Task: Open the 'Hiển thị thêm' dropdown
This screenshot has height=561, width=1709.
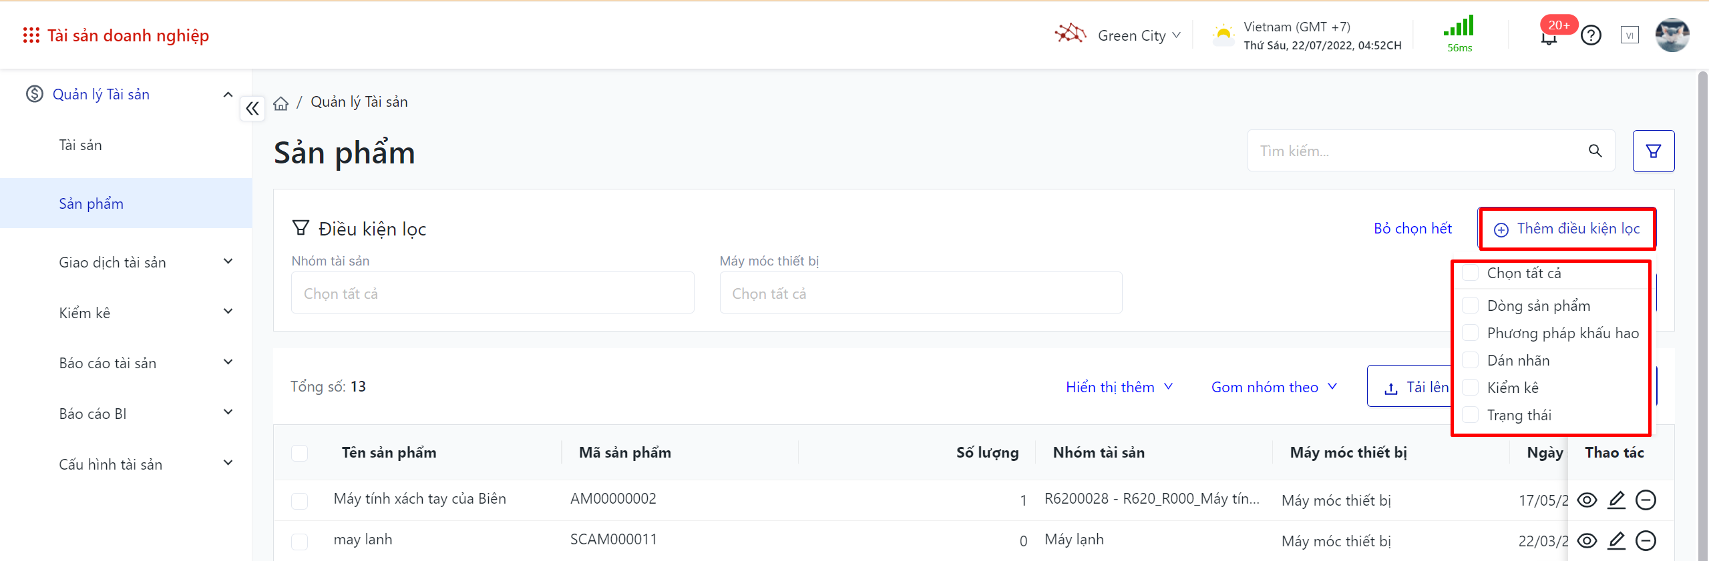Action: pos(1119,387)
